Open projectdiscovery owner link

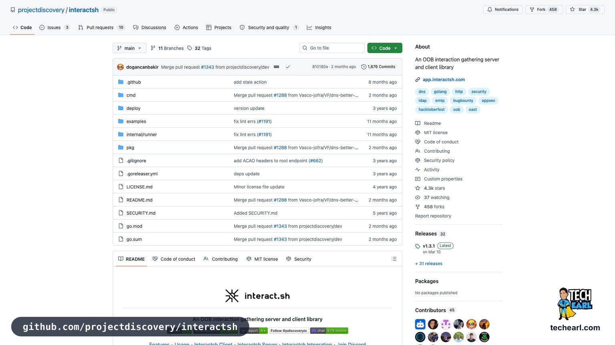point(41,10)
